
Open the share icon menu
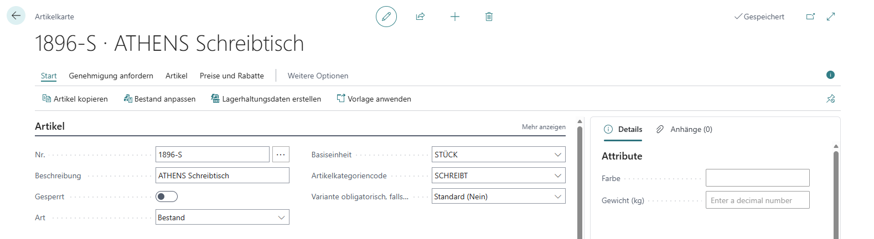pos(420,17)
